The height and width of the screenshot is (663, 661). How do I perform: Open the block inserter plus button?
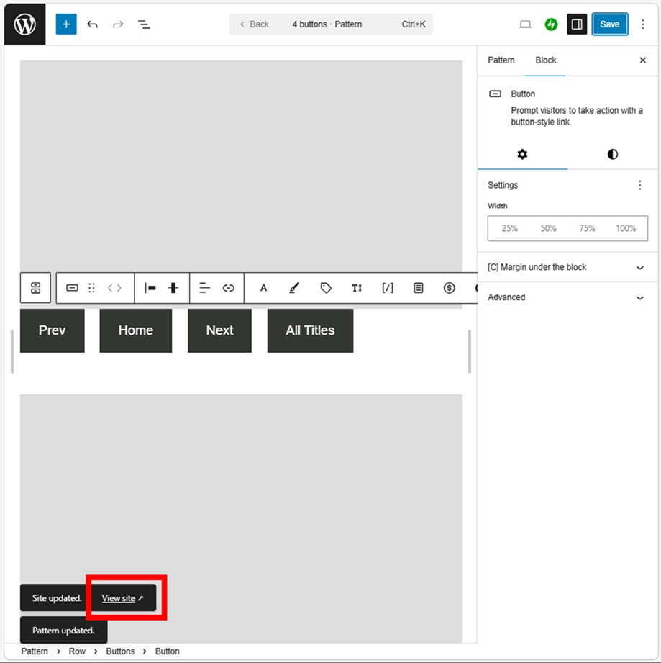(x=66, y=24)
